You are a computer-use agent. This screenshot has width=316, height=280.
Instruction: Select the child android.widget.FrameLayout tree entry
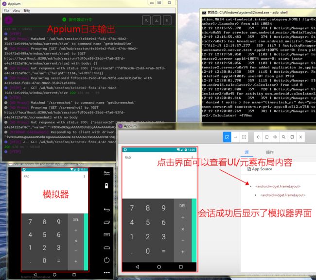[x=283, y=195]
